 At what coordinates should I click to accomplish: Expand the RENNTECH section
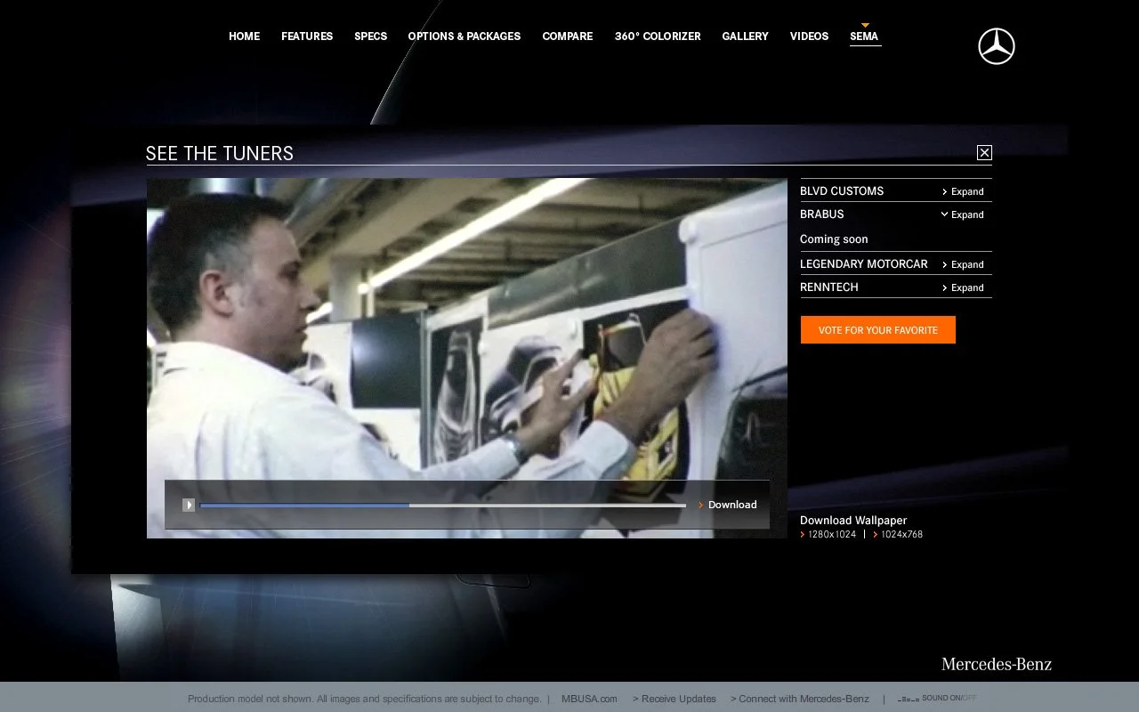tap(963, 287)
